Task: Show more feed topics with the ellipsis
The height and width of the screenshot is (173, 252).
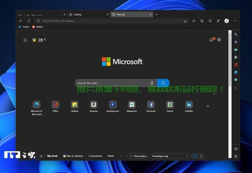Action: [122, 156]
